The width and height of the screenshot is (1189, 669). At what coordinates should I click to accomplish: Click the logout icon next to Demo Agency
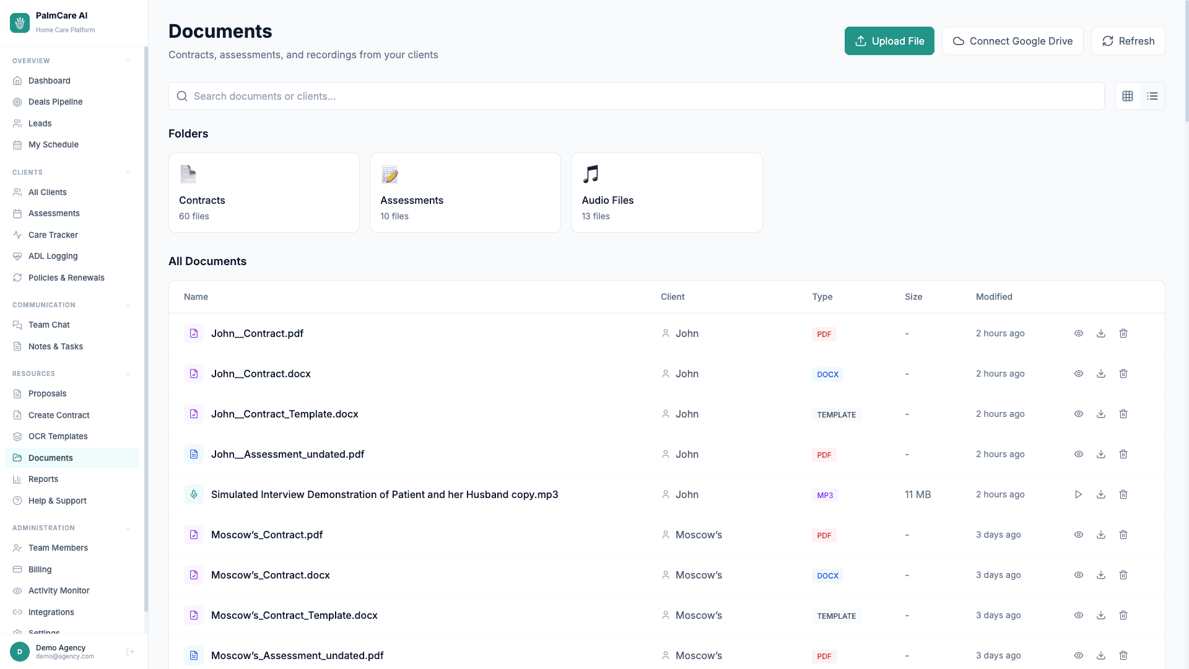[130, 652]
